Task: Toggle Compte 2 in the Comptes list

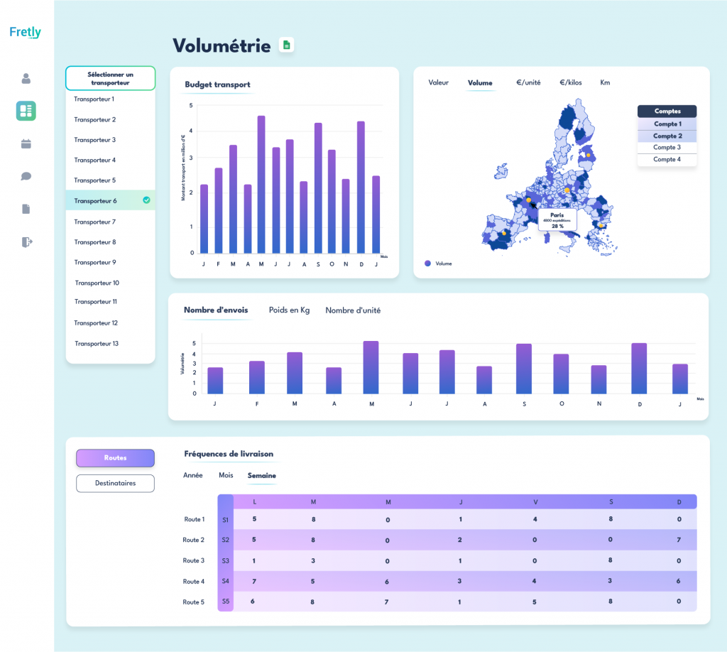Action: pos(667,136)
